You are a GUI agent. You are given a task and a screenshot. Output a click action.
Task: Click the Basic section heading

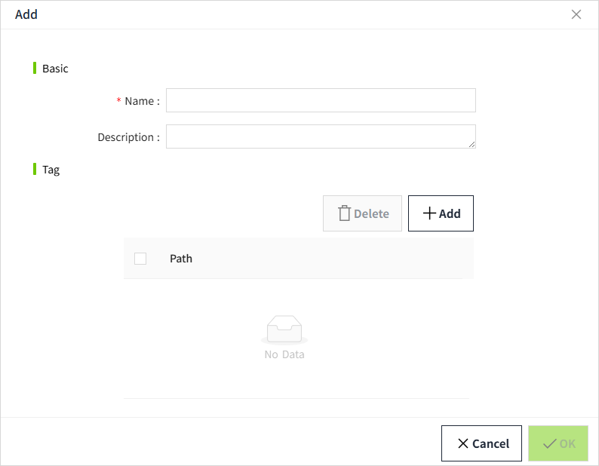pyautogui.click(x=55, y=69)
